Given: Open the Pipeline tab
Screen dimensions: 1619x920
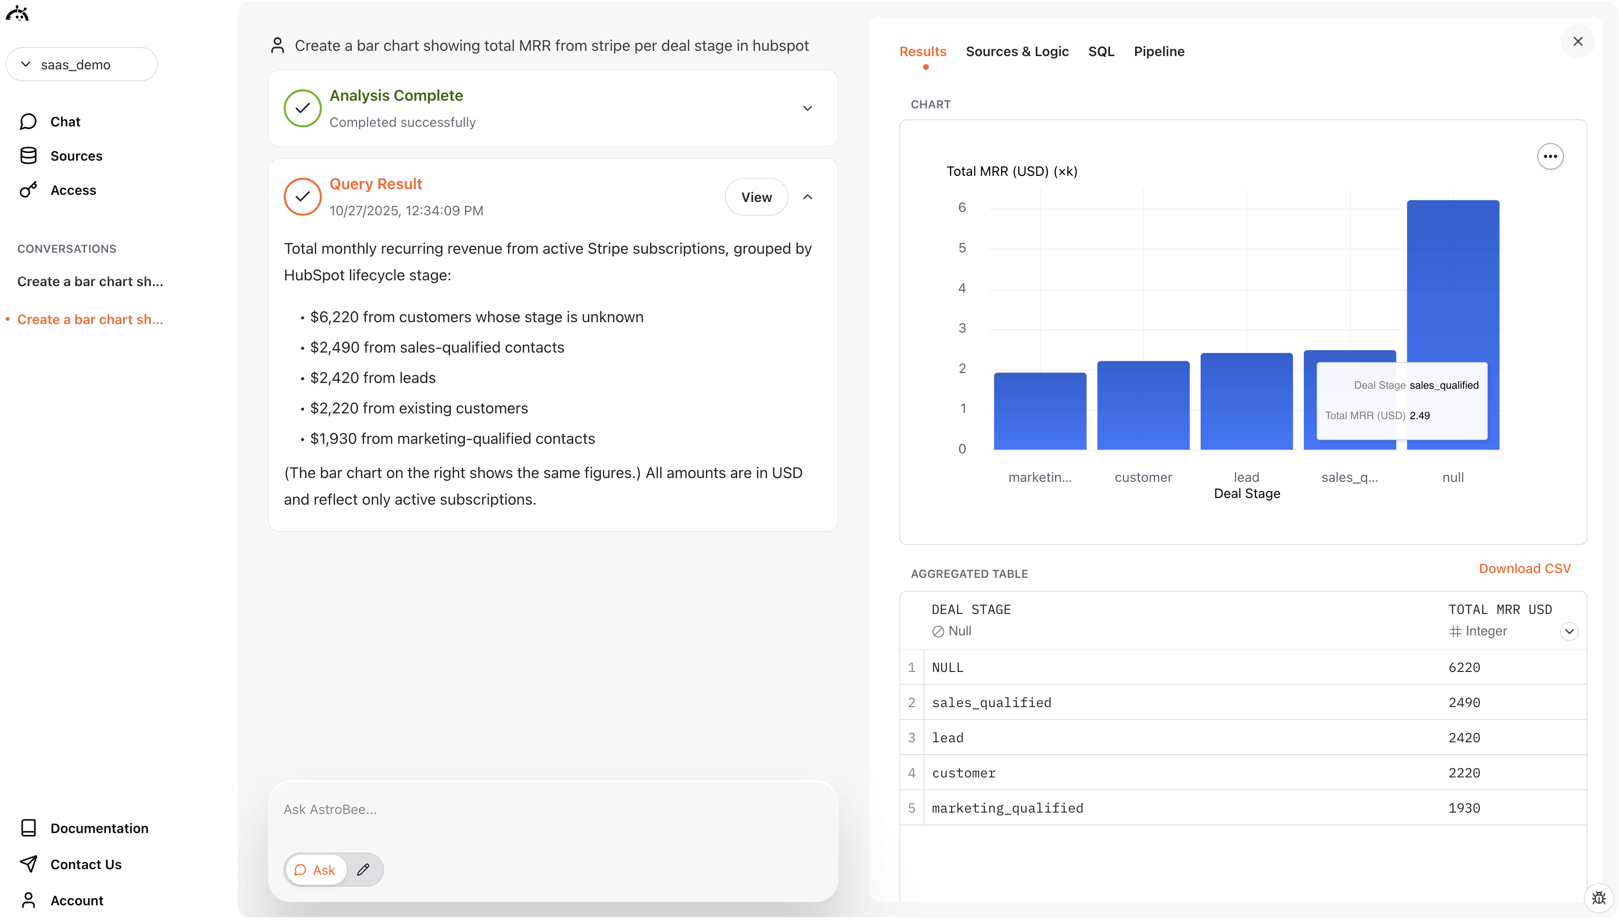Looking at the screenshot, I should point(1159,52).
